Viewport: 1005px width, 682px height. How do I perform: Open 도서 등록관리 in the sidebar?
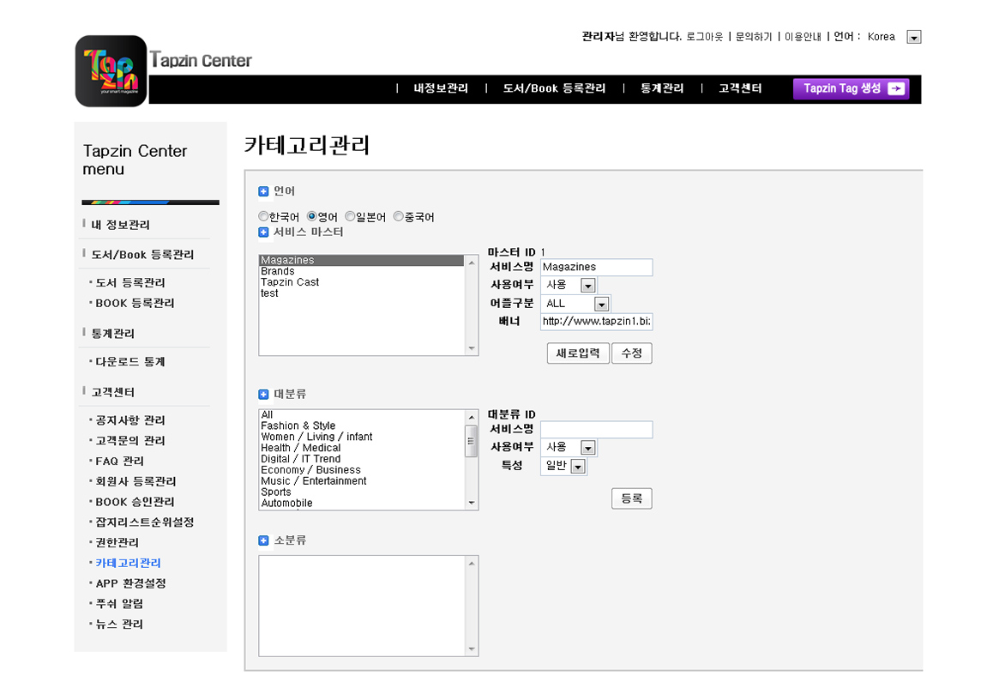click(130, 283)
